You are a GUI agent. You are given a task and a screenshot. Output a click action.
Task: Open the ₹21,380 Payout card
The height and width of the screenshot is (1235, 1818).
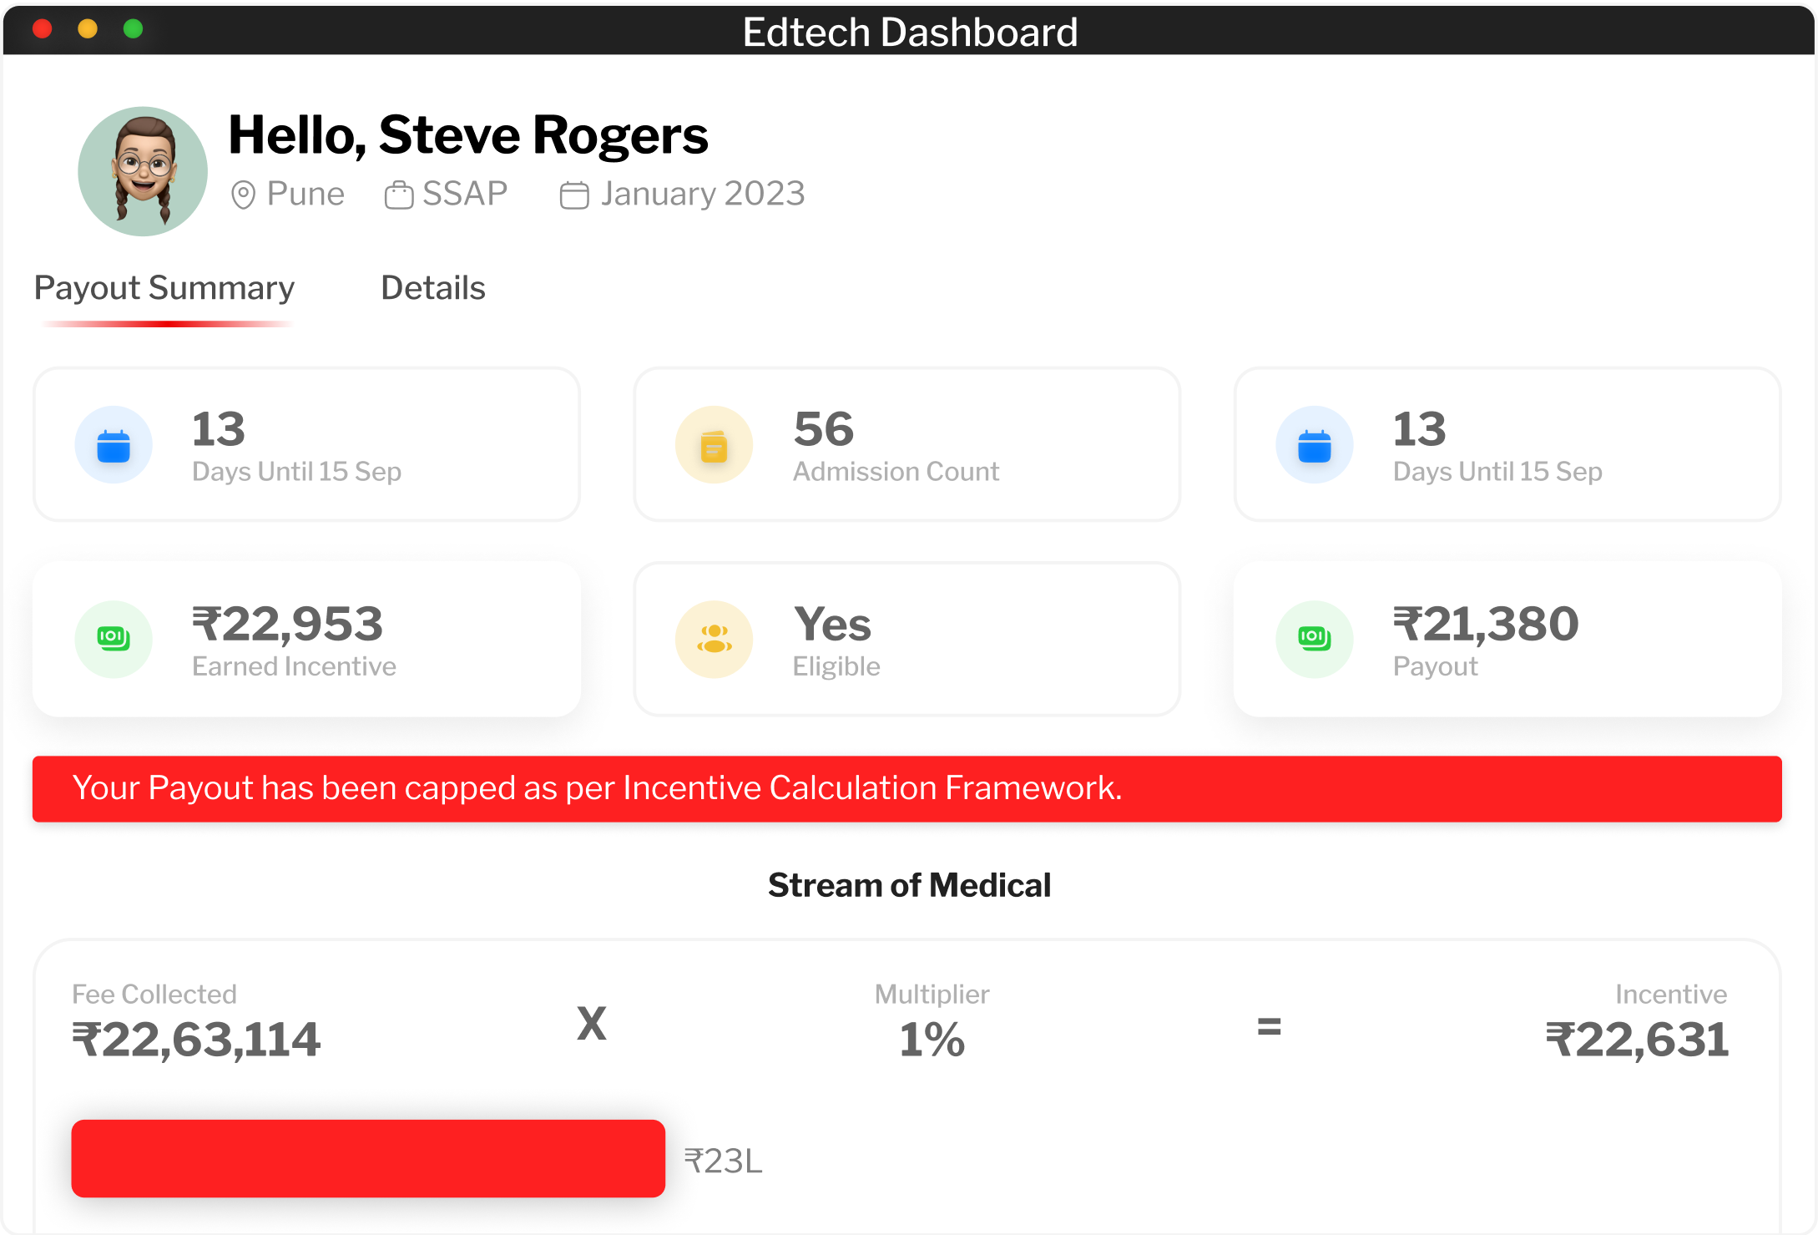pos(1507,640)
